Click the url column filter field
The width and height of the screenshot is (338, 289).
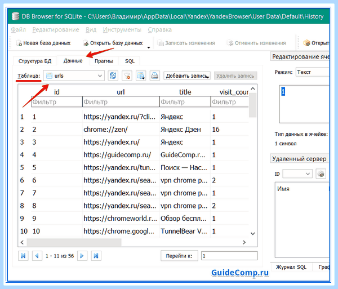(x=121, y=102)
